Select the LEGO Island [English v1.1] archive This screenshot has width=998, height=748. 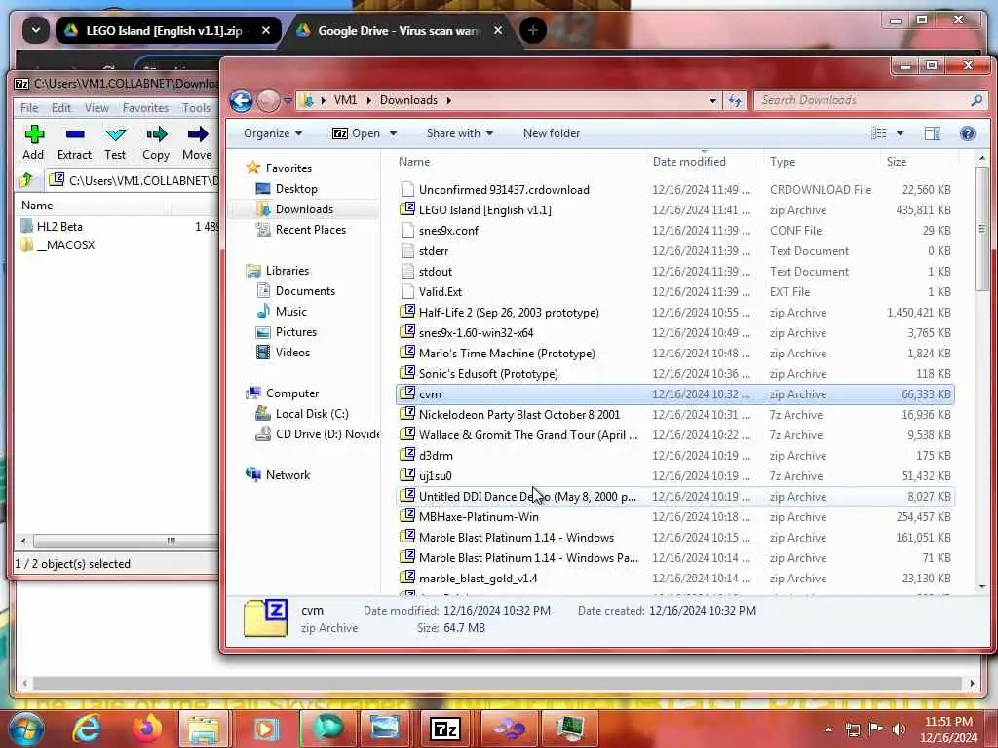(x=674, y=210)
